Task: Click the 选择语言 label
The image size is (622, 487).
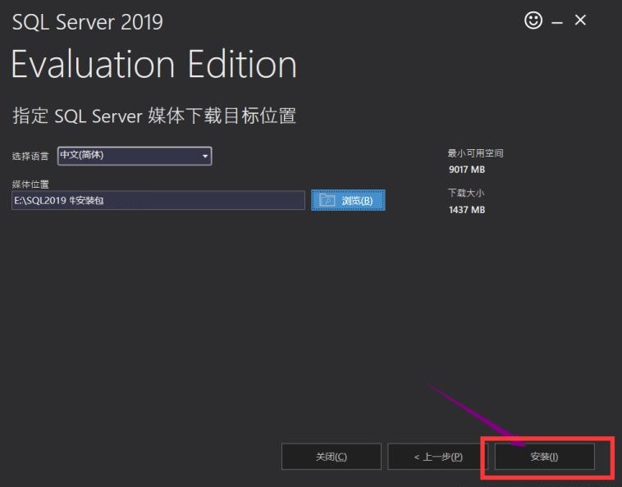Action: 30,156
